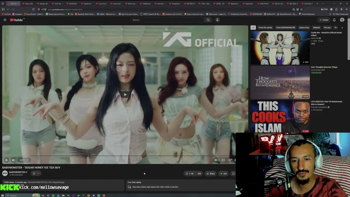The height and width of the screenshot is (197, 350).
Task: Select the Related chip
Action: click(316, 28)
